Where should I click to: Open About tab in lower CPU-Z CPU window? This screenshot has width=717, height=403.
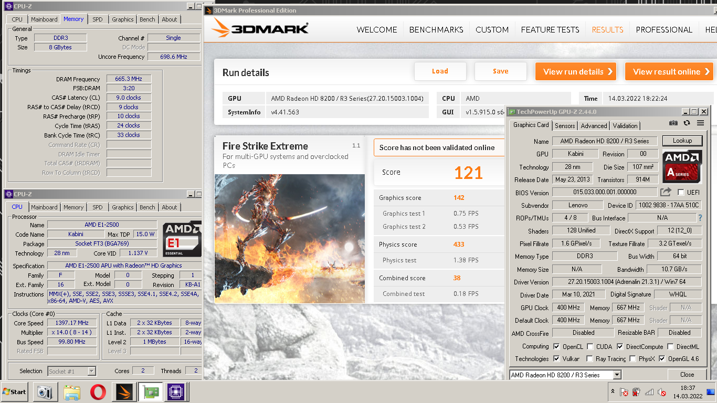170,207
